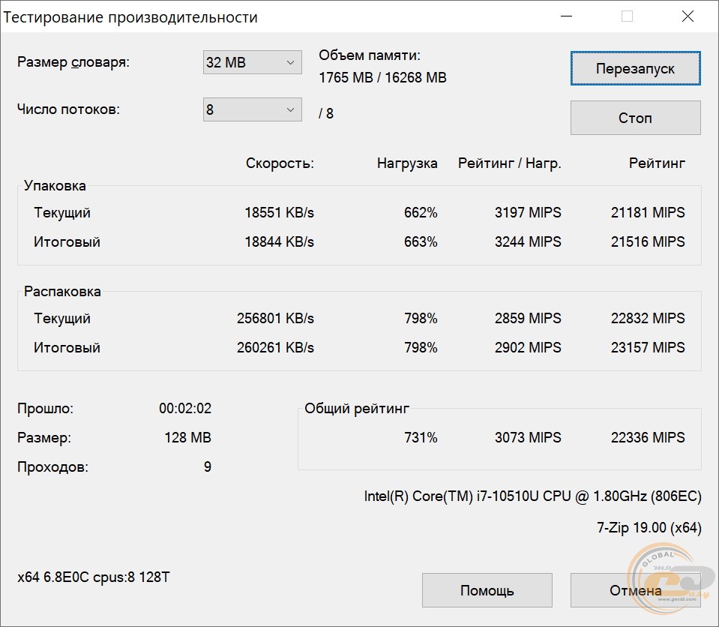Expand the Число потоков dropdown showing 8
This screenshot has height=627, width=719.
coord(252,109)
